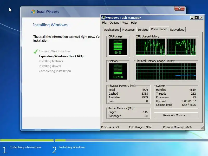This screenshot has width=208, height=156.
Task: Click the Total physical memory value 4094
Action: [x=145, y=90]
